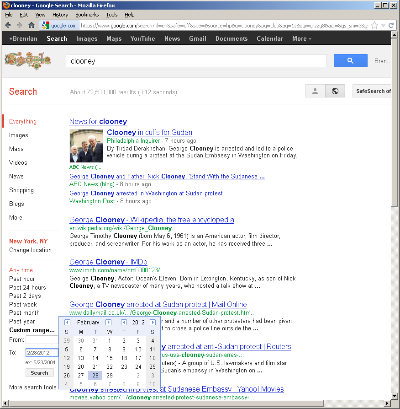Open the SafeSearch settings button

(372, 91)
